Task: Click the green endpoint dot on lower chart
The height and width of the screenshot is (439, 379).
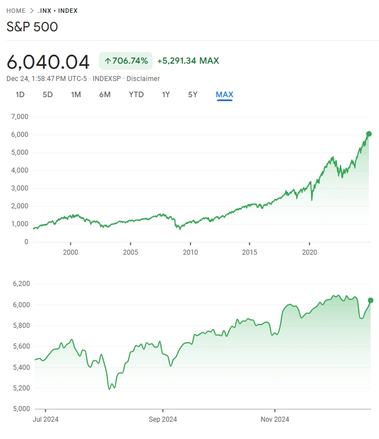Action: pyautogui.click(x=371, y=300)
